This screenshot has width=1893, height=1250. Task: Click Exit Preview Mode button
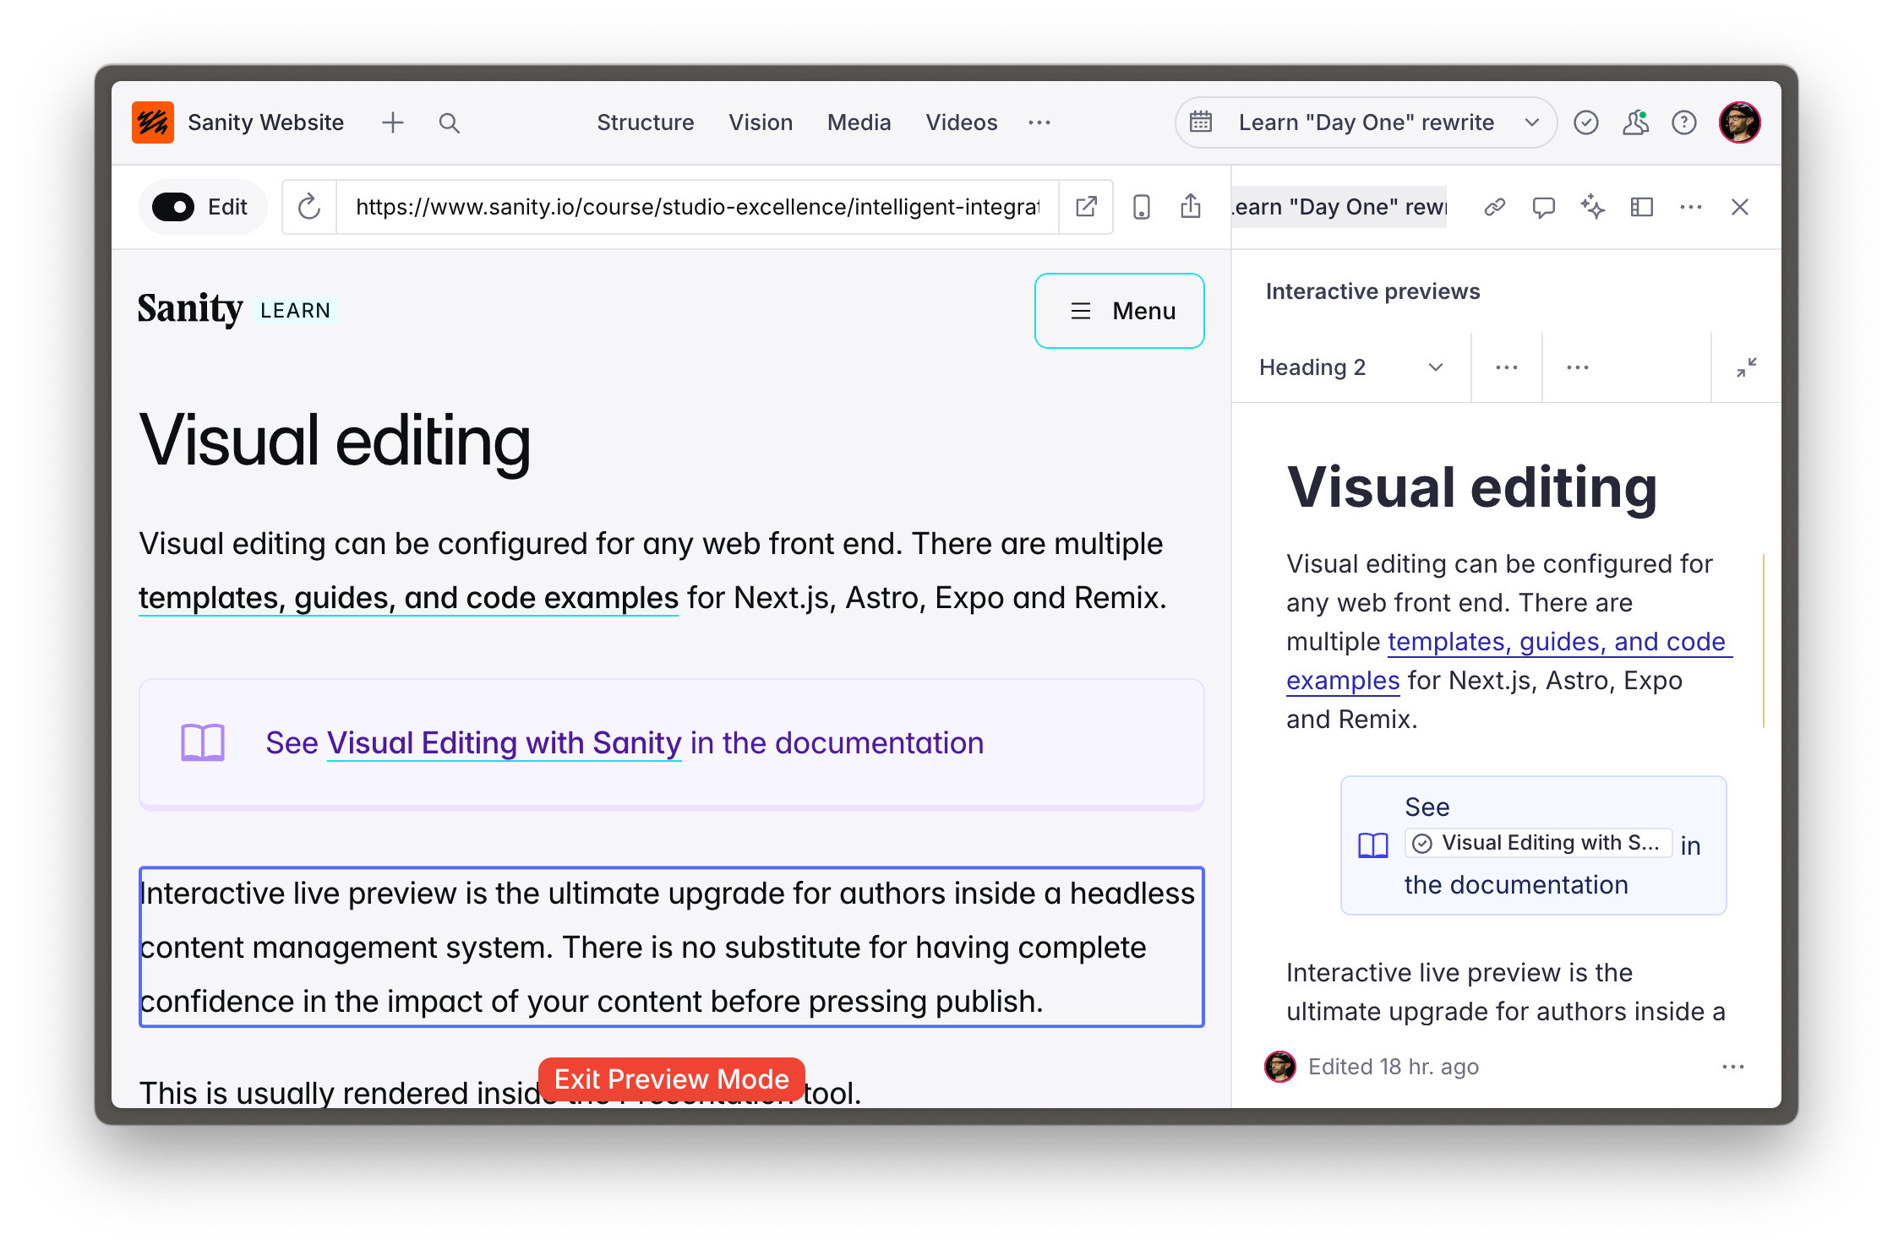point(672,1079)
